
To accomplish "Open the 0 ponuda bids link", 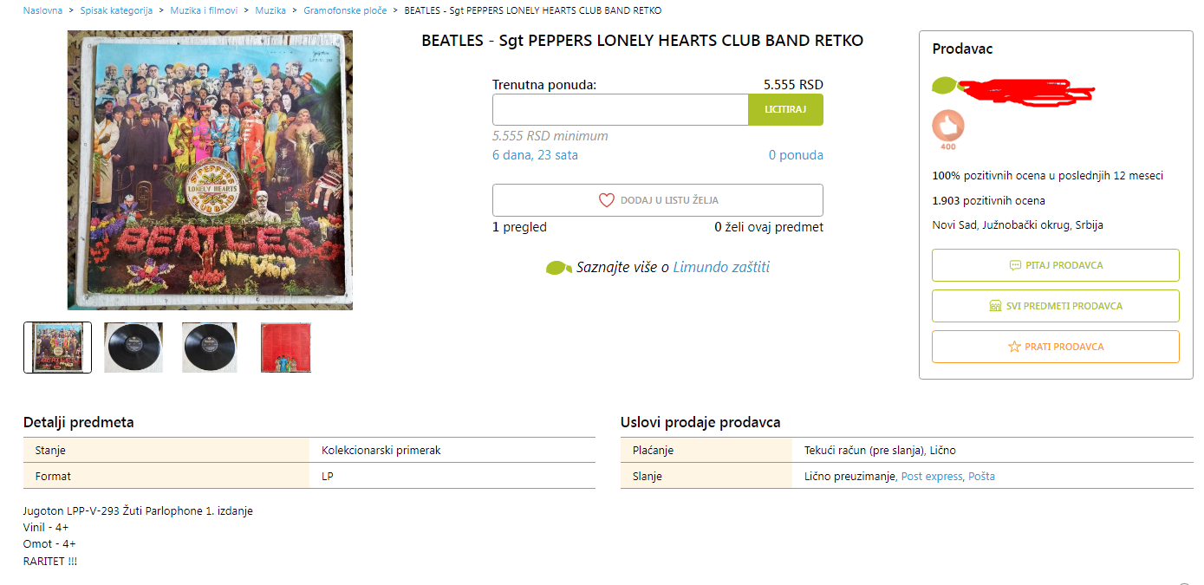I will click(796, 155).
